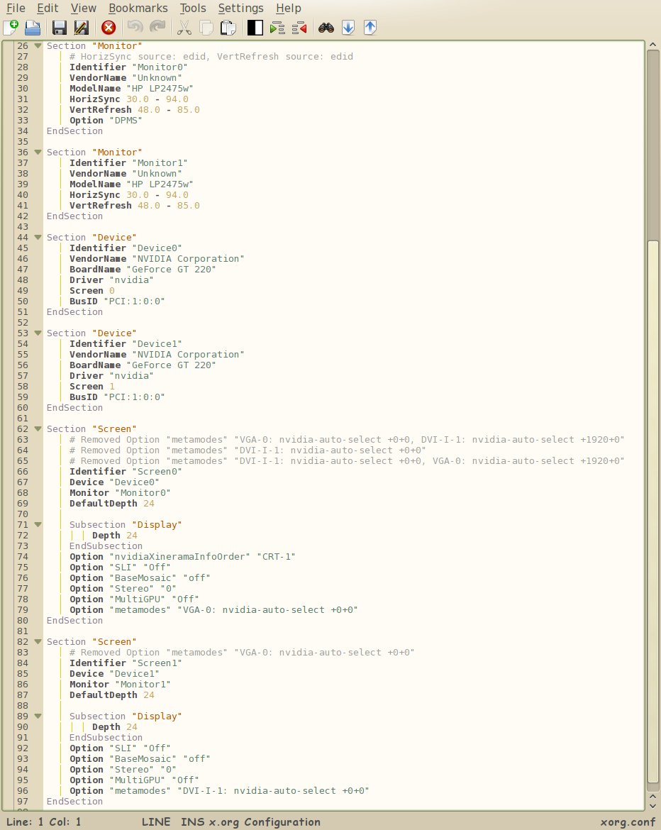The width and height of the screenshot is (661, 830).
Task: Open the Help menu
Action: click(289, 8)
